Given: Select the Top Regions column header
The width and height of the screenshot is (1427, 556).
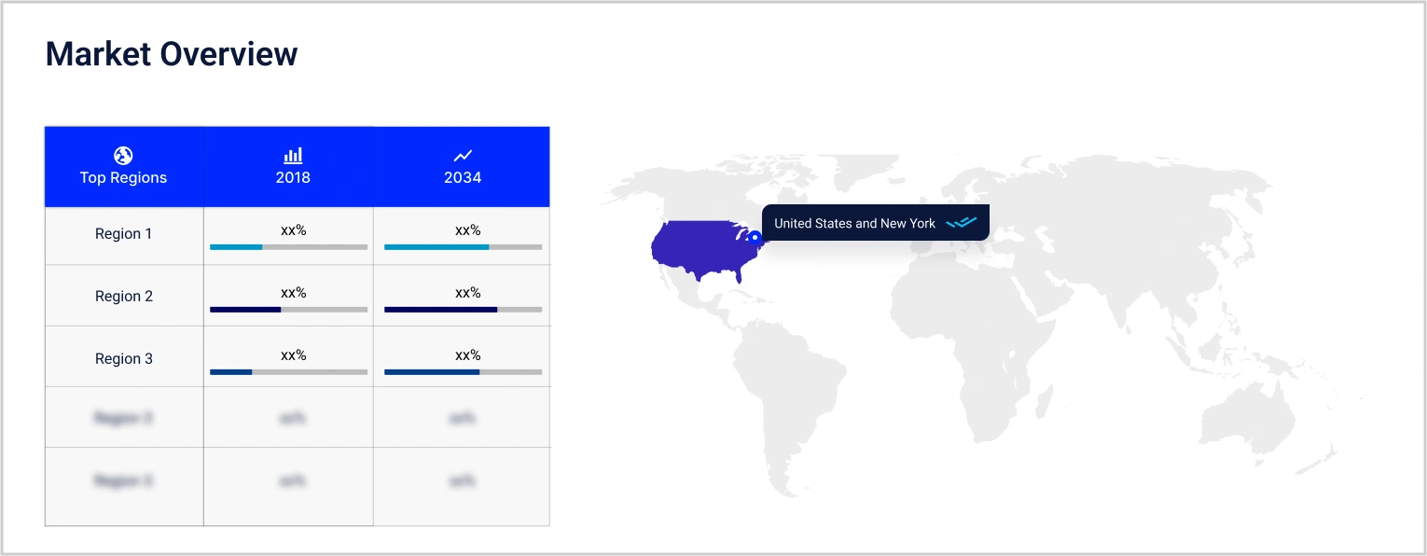Looking at the screenshot, I should (x=123, y=177).
